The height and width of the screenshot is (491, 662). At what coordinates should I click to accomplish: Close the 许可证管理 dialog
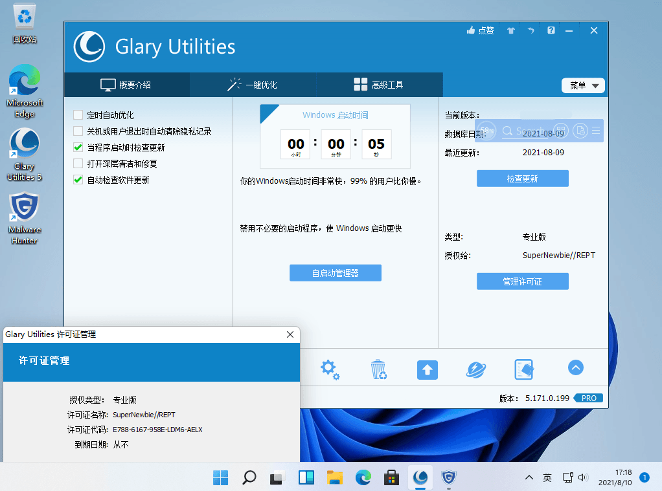coord(290,334)
